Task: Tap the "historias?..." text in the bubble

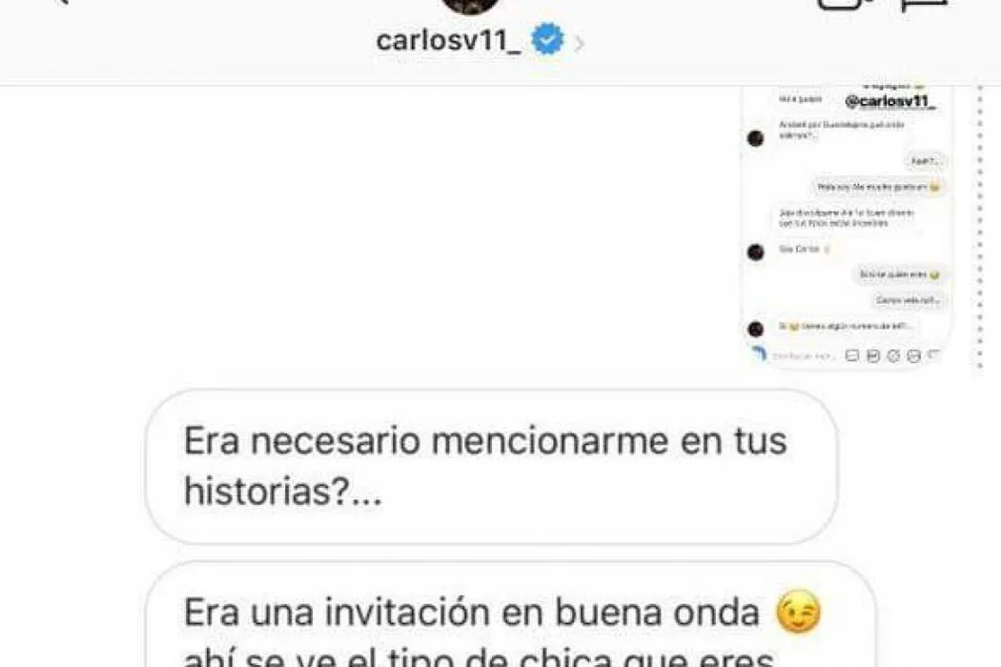Action: tap(283, 491)
